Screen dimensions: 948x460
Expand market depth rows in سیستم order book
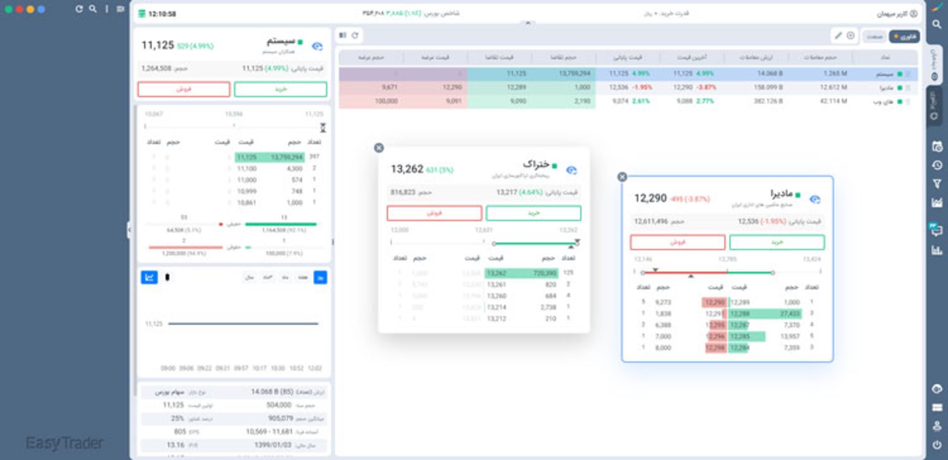pos(323,127)
